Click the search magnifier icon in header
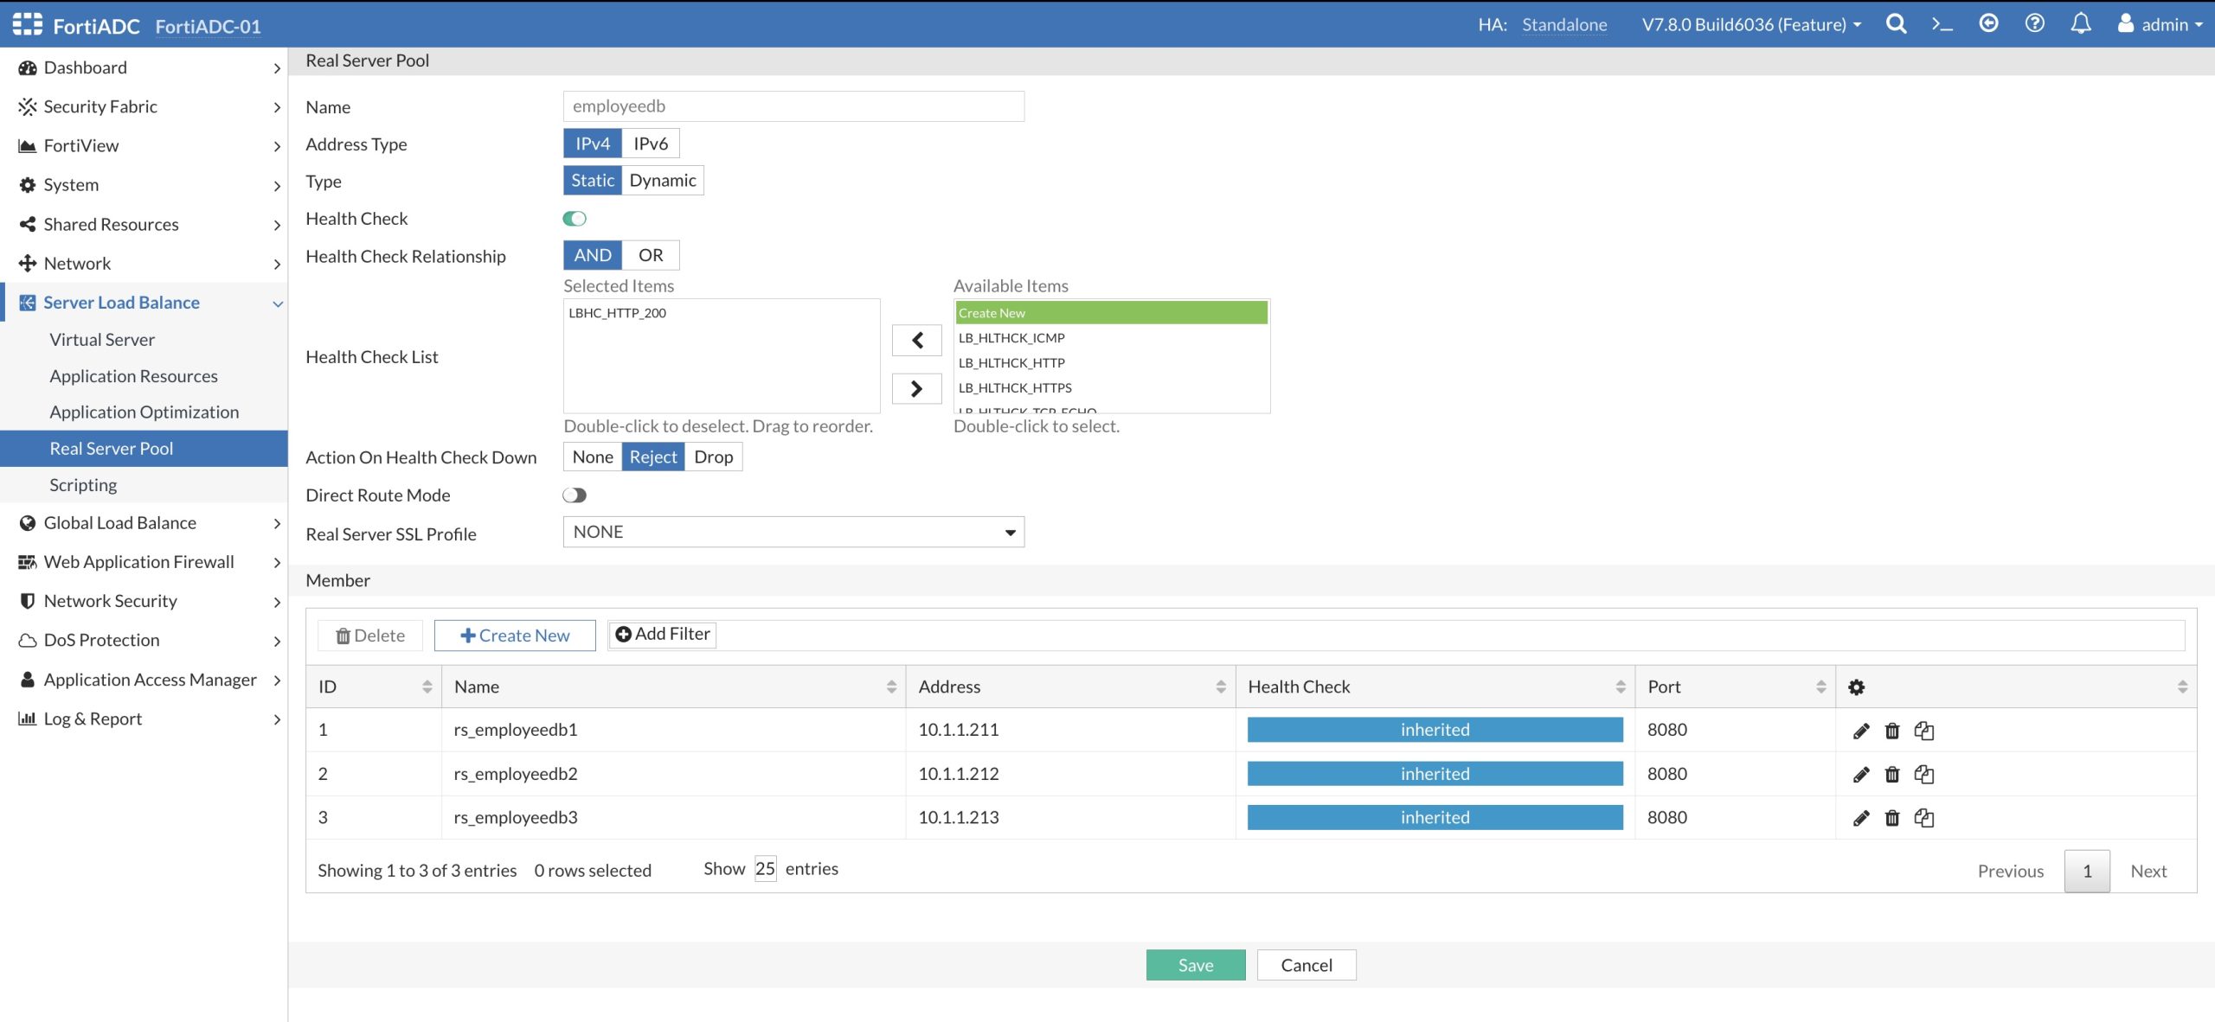 coord(1896,24)
